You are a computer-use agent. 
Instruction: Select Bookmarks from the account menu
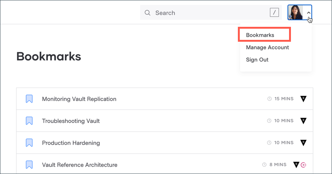(260, 35)
